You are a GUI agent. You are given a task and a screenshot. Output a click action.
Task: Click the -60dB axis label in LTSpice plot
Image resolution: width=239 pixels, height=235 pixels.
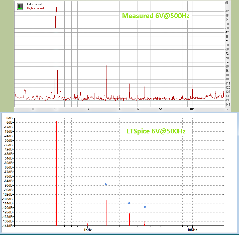[x=8, y=163]
